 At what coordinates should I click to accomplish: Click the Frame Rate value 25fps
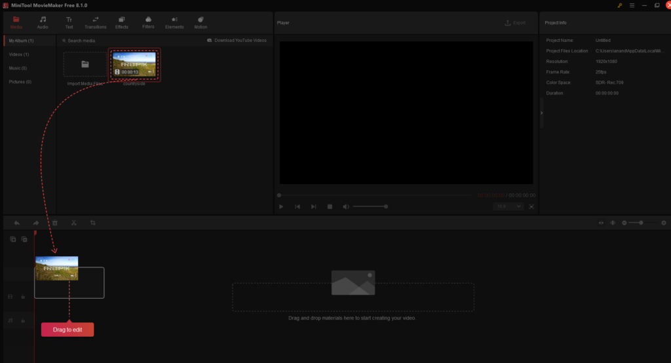tap(601, 72)
